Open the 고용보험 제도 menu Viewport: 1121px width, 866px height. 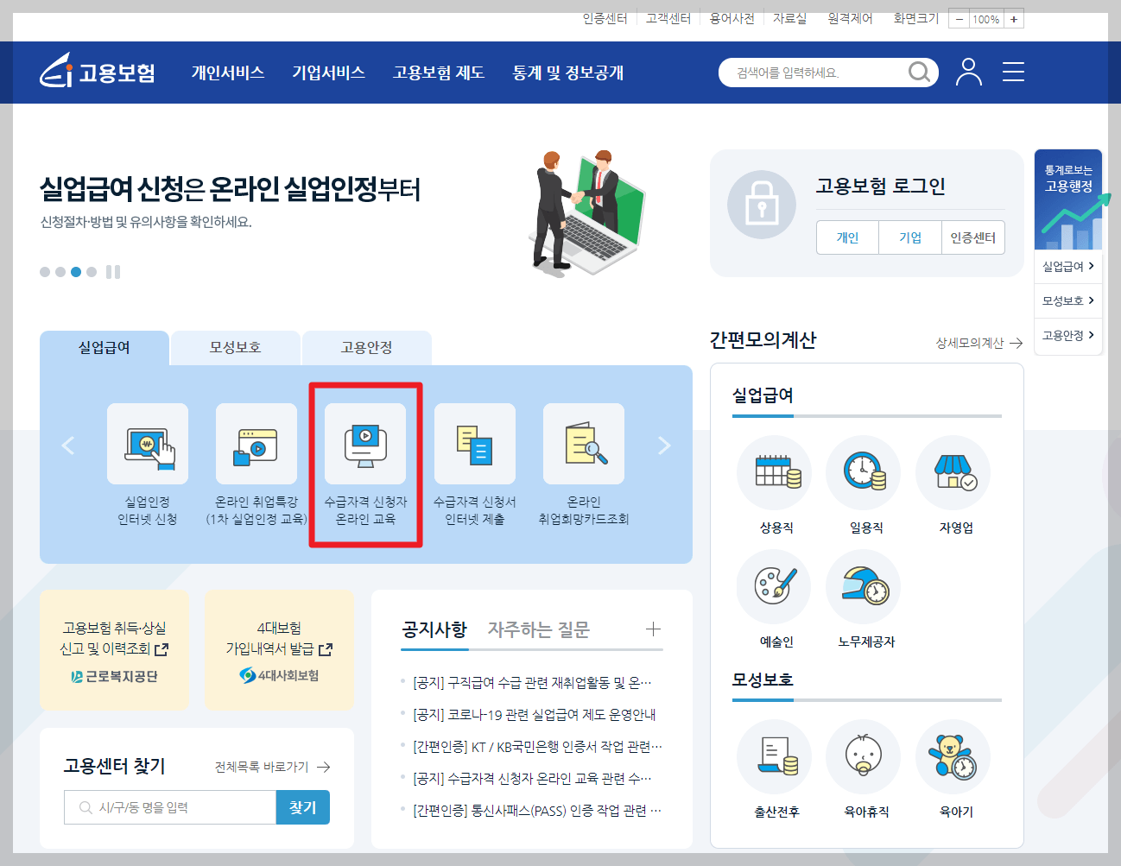pyautogui.click(x=439, y=73)
